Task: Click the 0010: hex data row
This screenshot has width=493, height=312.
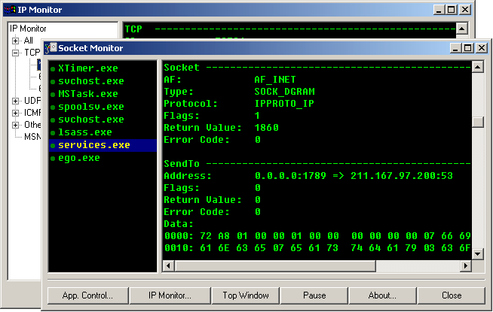Action: tap(317, 248)
